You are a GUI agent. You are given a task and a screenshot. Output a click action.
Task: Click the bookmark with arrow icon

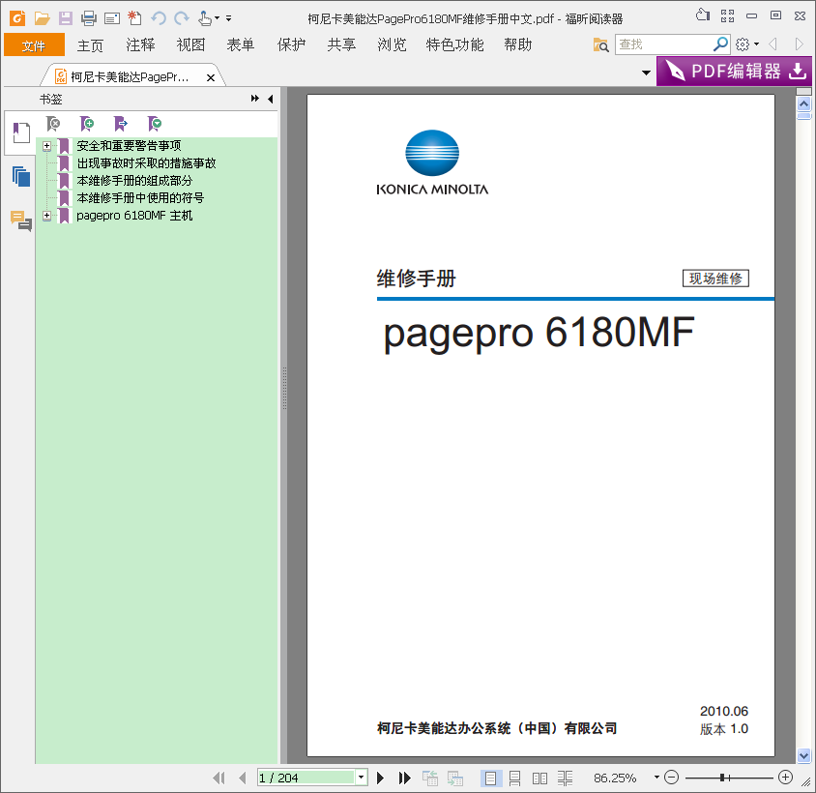pos(121,124)
